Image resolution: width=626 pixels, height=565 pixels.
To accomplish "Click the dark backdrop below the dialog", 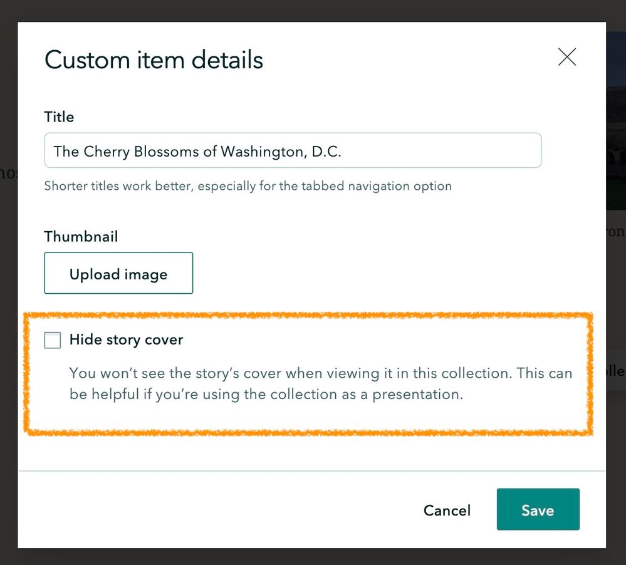I will click(313, 557).
